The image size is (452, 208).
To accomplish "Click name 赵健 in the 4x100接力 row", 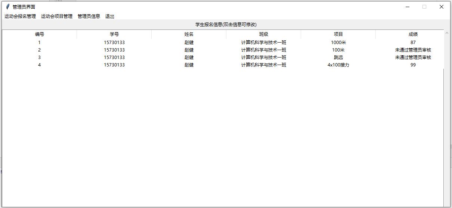I will pos(189,65).
